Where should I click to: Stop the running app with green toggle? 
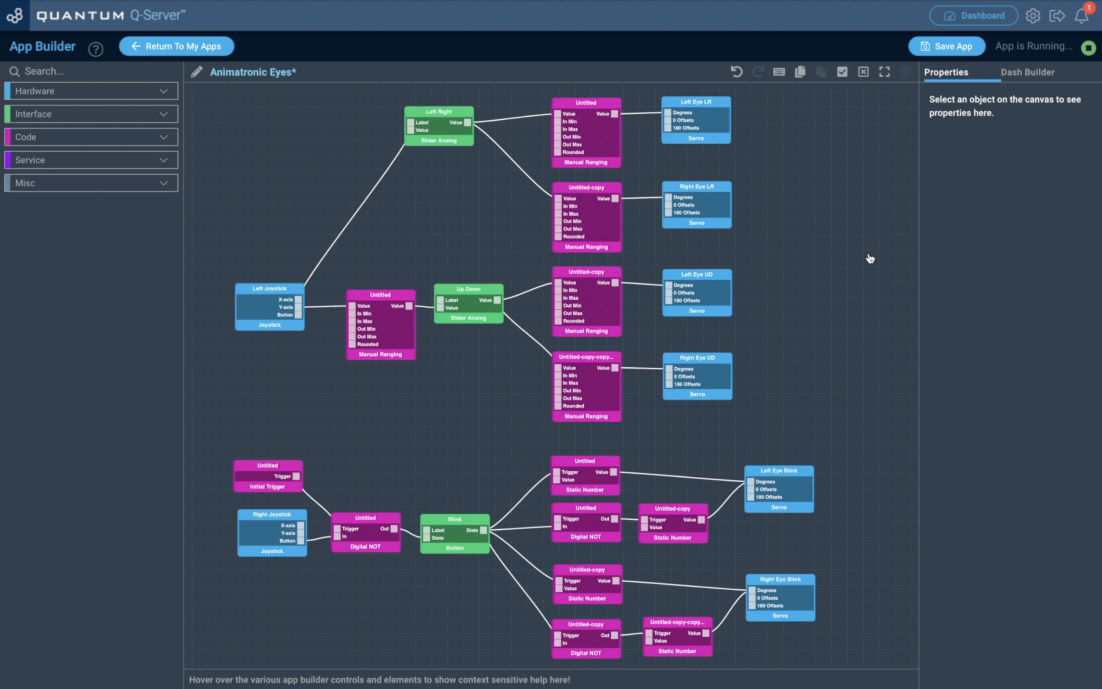(x=1088, y=48)
